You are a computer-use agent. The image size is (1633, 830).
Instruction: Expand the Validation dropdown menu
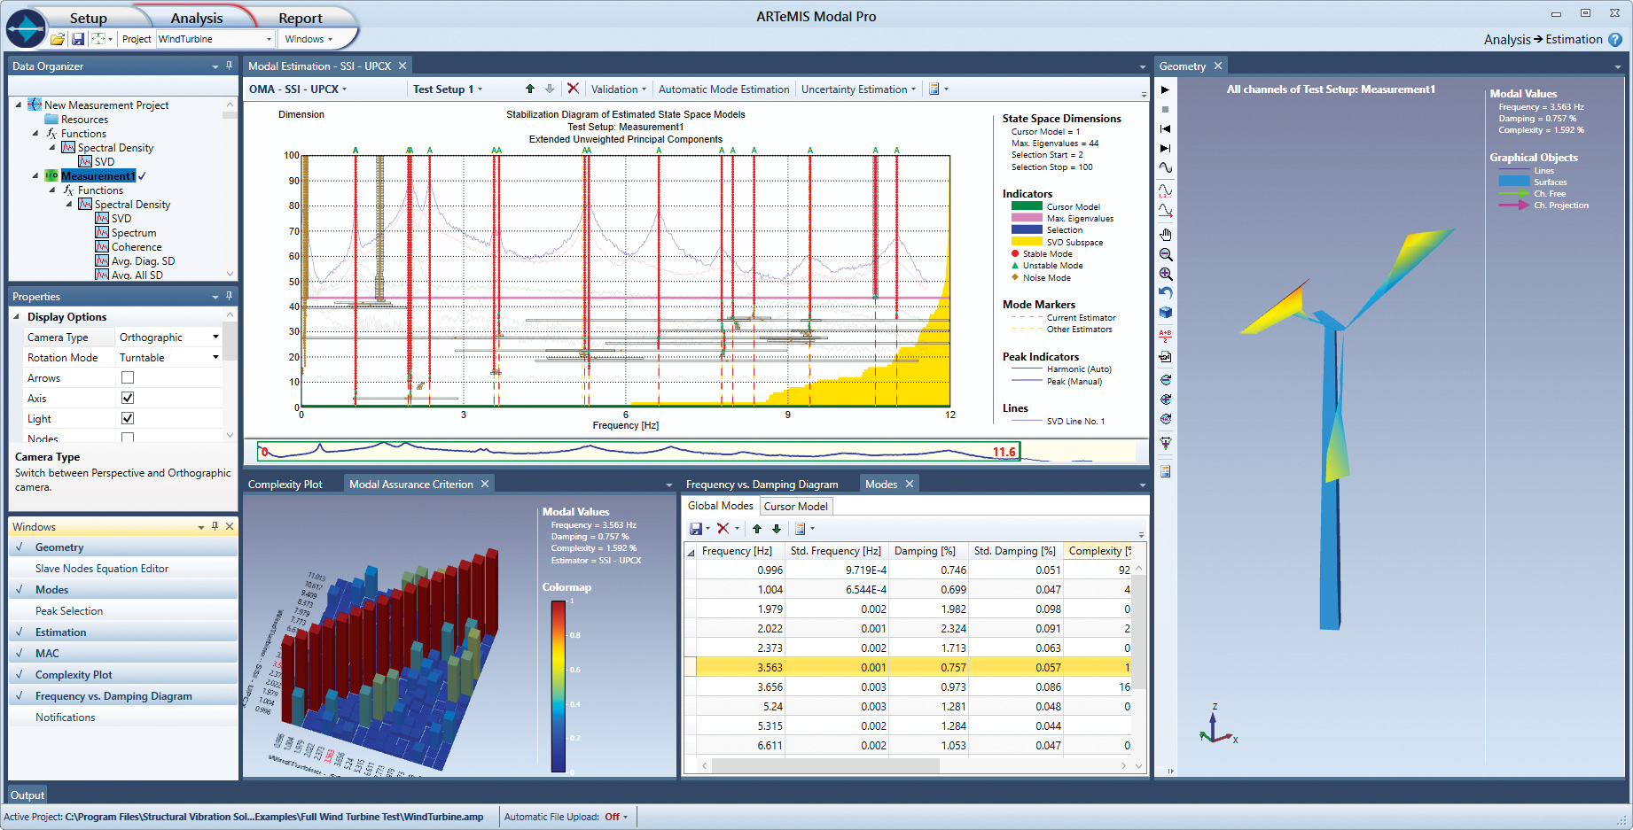click(618, 89)
